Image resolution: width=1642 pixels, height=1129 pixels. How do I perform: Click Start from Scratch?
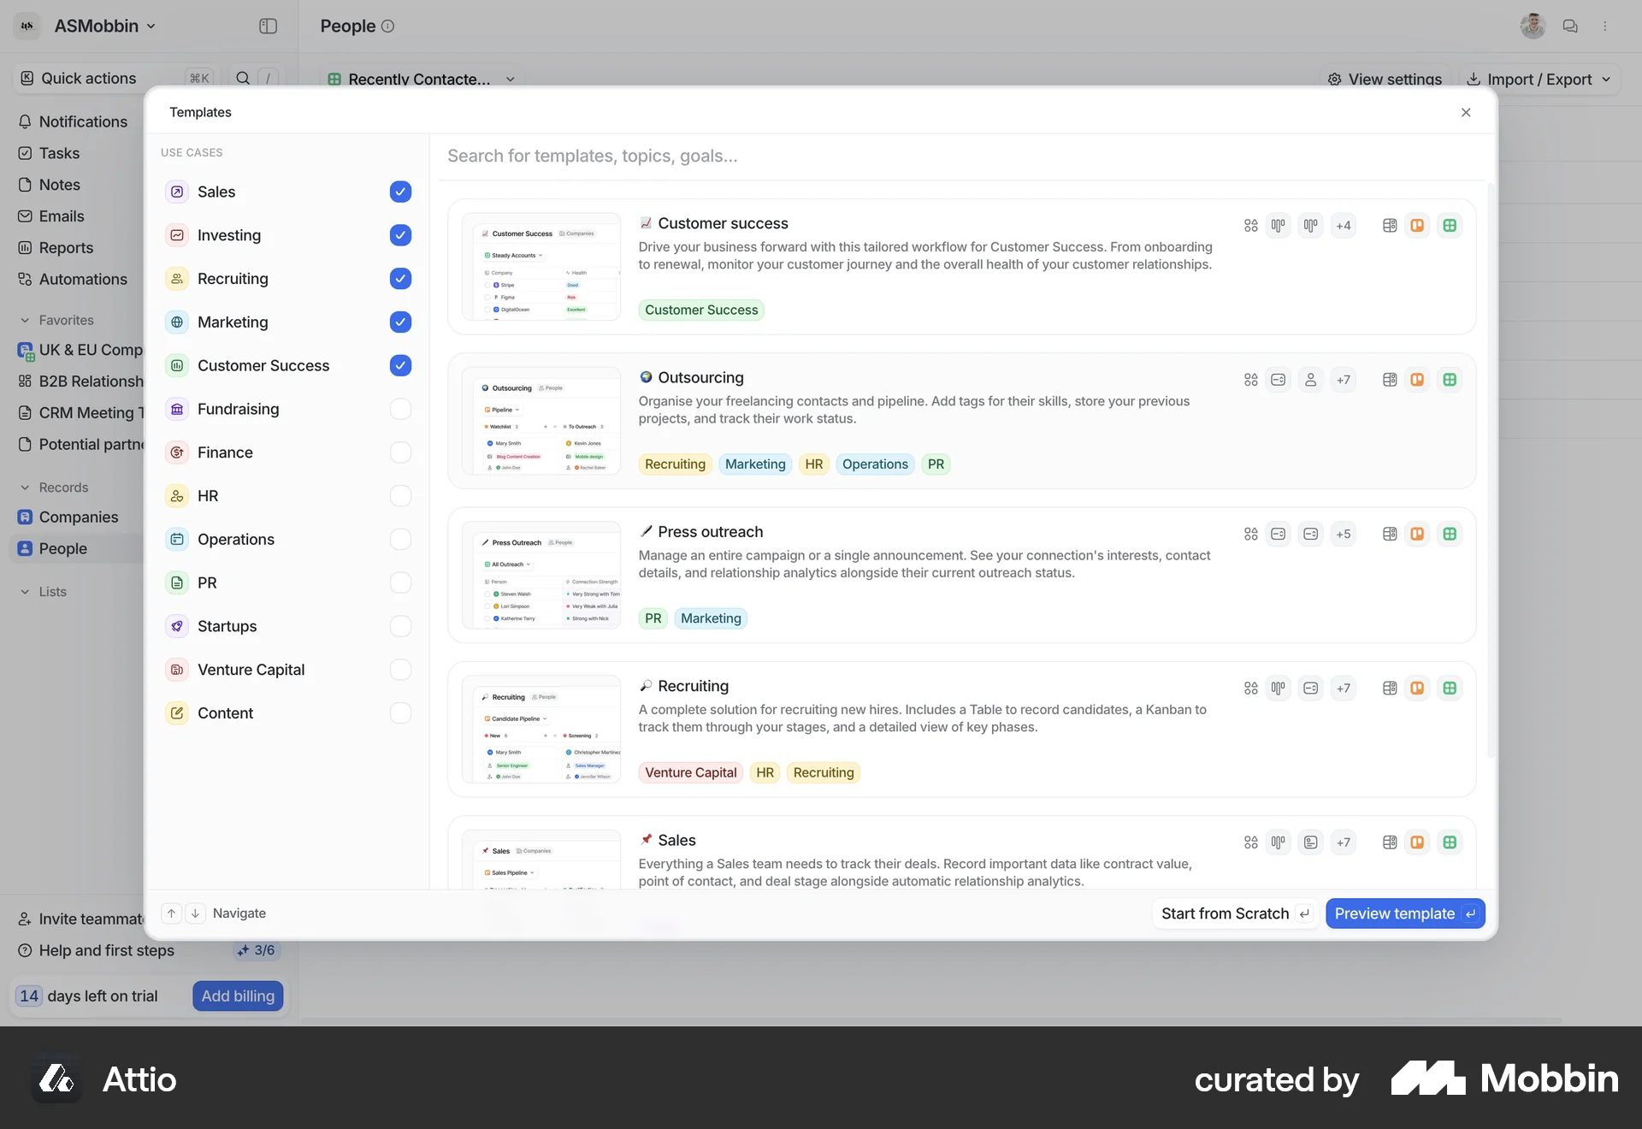tap(1226, 913)
